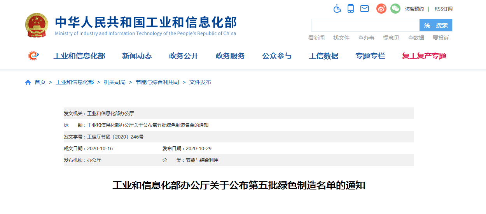This screenshot has height=214, width=486.
Task: Click the 统一搜索 search button
Action: tap(435, 25)
